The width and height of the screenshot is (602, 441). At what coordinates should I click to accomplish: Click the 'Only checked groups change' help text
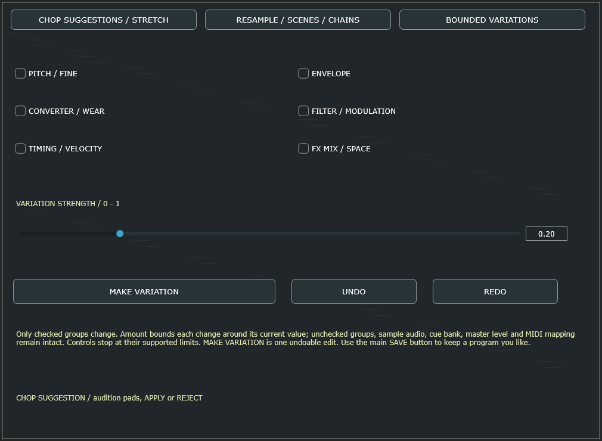[x=295, y=338]
